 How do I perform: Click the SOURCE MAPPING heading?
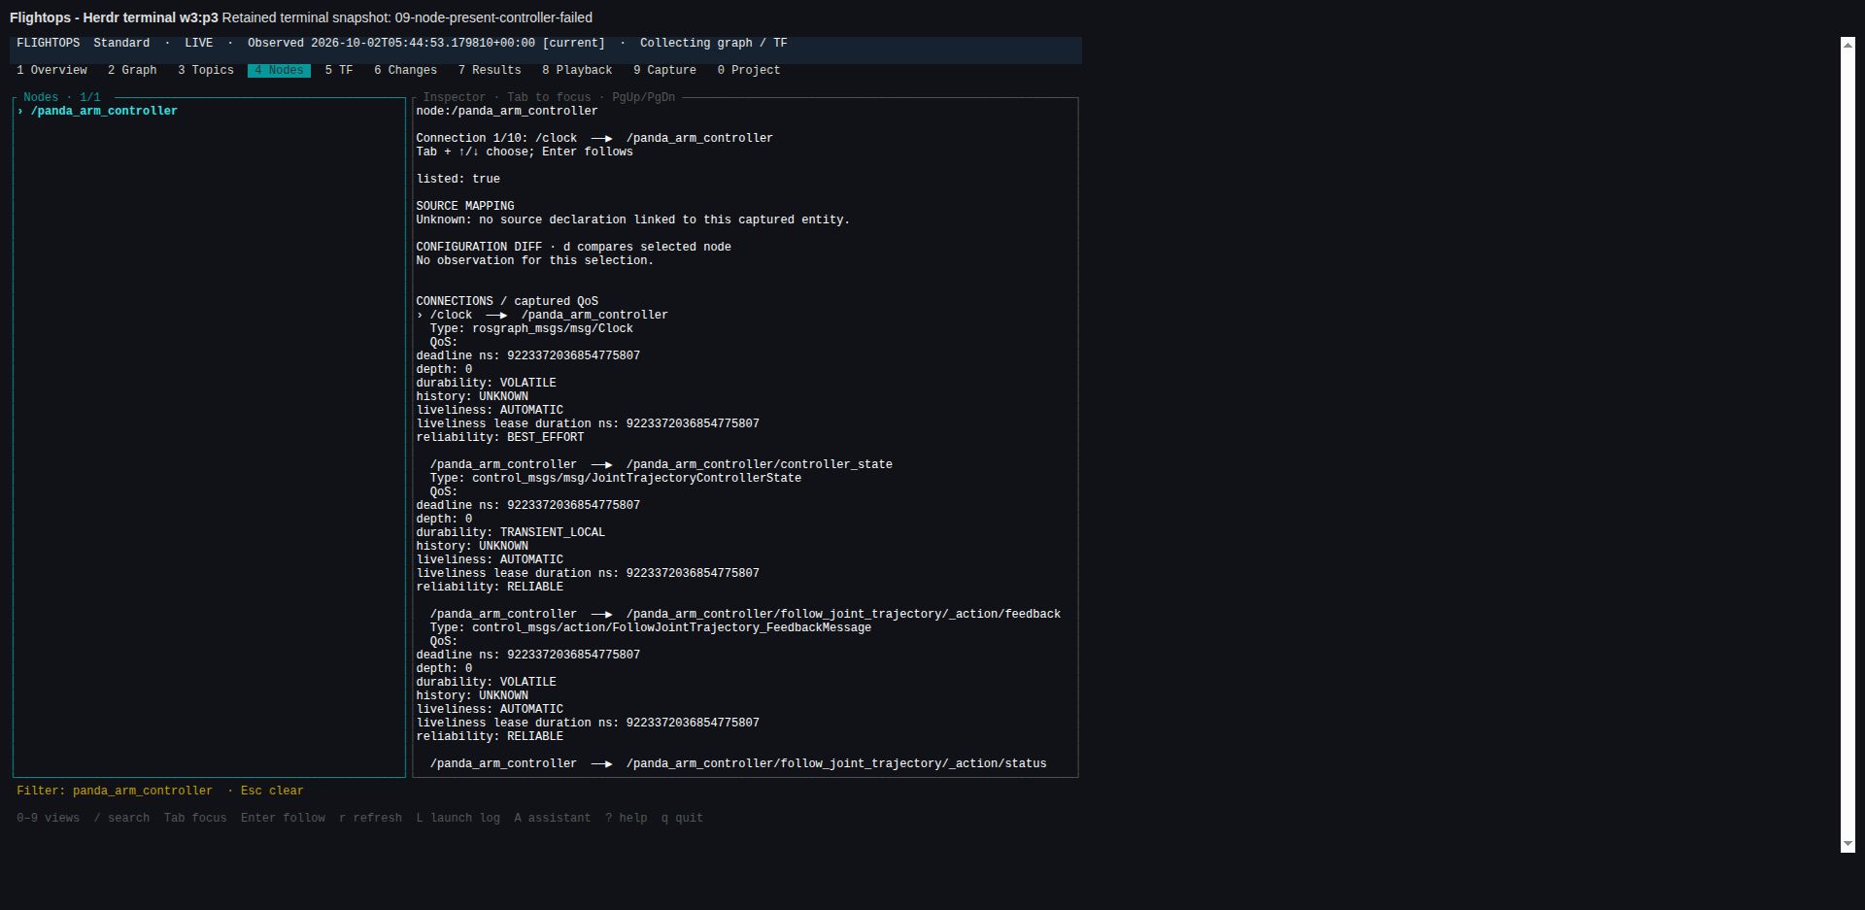[x=465, y=206]
